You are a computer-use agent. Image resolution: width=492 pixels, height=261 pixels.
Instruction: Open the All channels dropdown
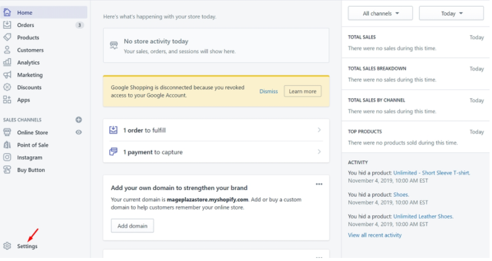click(379, 13)
